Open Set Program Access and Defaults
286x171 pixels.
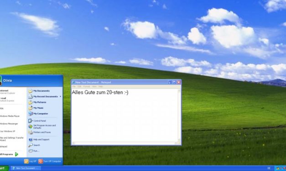42,126
